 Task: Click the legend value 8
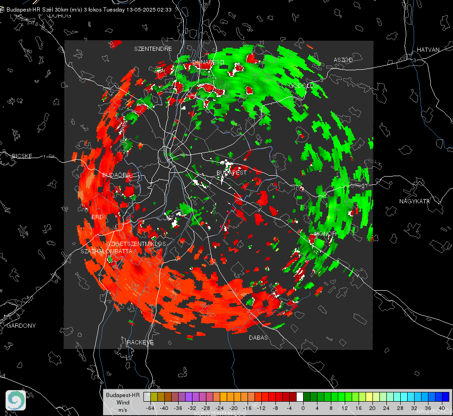click(331, 408)
